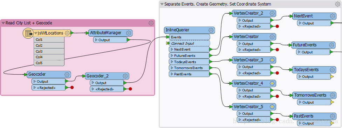Click the jsWtLocations reader name
The image size is (342, 128).
coord(50,33)
